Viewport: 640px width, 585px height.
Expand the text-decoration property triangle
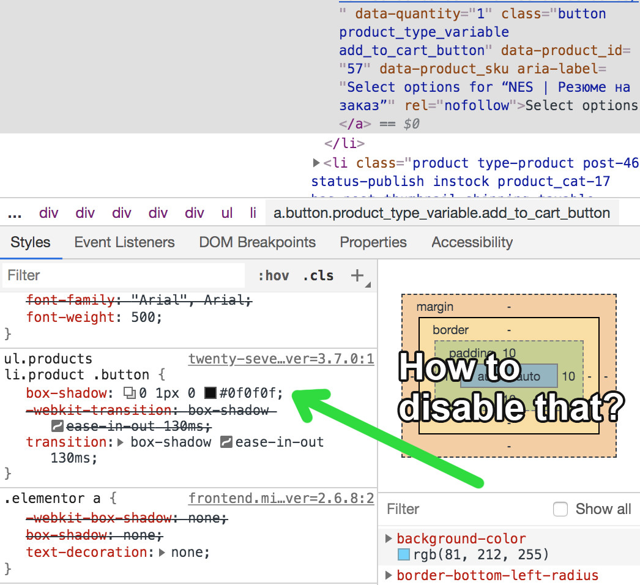(x=162, y=553)
